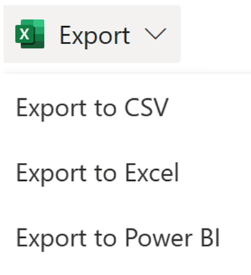Open the Excel logo in toolbar

(x=30, y=34)
